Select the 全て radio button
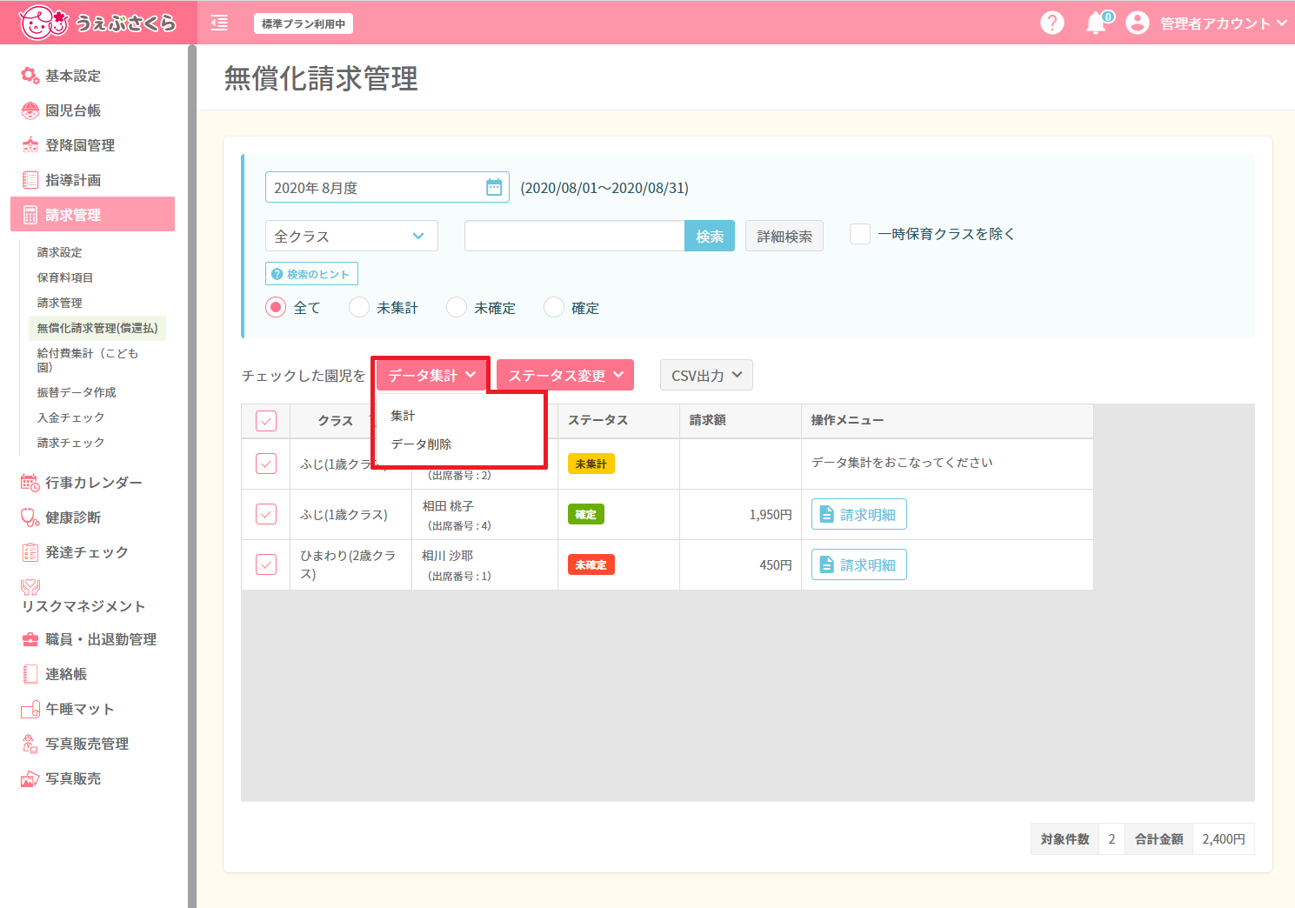 pos(276,307)
